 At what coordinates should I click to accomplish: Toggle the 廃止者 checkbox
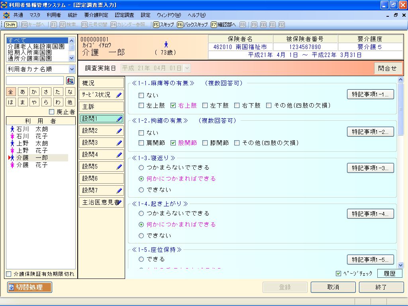click(51, 112)
